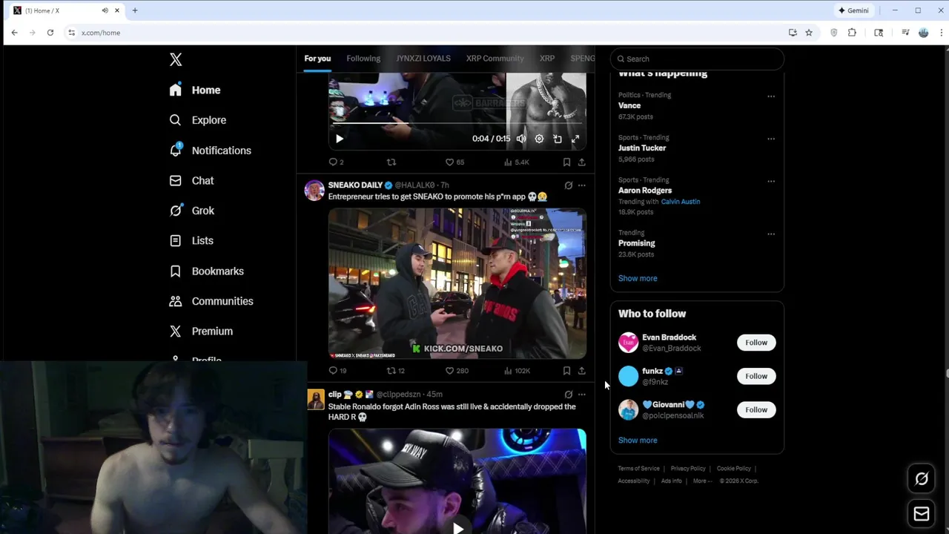Open the floating Grok button

pos(922,479)
